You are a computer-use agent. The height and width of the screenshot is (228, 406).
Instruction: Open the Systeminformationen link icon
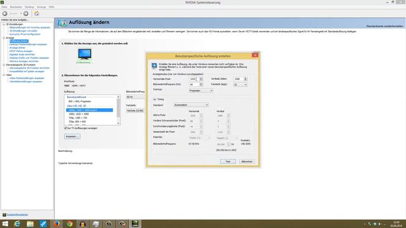4,215
